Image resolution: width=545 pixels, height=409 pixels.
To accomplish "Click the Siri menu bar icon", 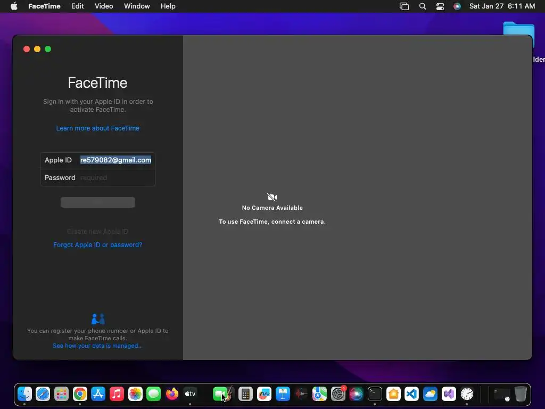I will [x=457, y=6].
